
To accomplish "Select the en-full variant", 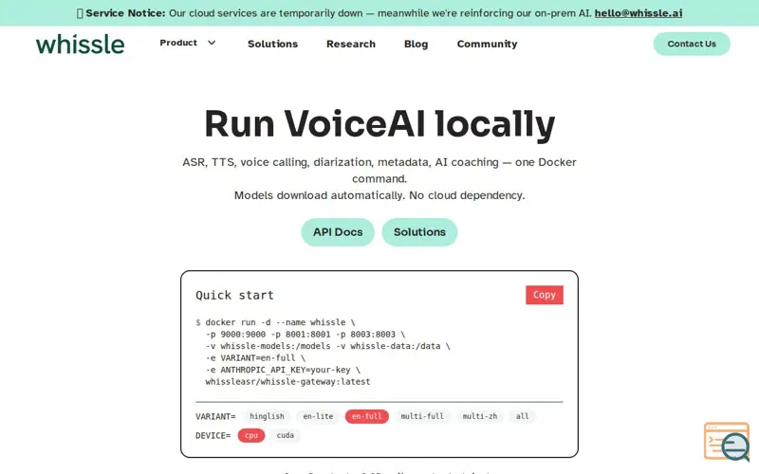I will (366, 416).
